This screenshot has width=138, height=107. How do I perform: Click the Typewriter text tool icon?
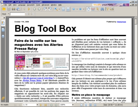(107, 9)
